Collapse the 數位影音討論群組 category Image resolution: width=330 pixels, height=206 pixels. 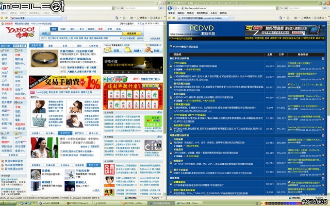323,58
